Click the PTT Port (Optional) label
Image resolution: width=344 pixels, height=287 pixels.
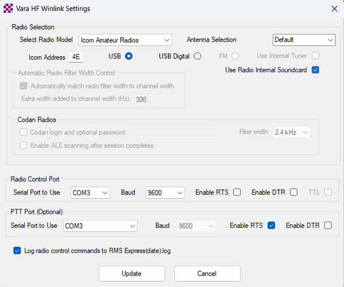pos(37,212)
